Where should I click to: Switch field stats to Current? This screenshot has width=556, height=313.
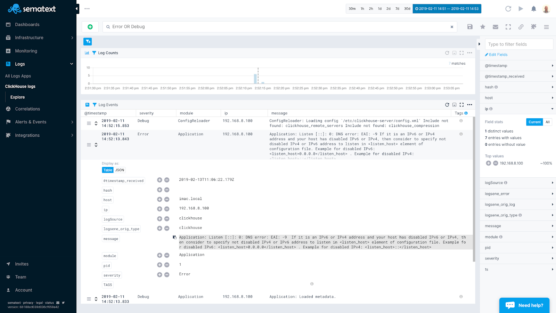[x=534, y=122]
